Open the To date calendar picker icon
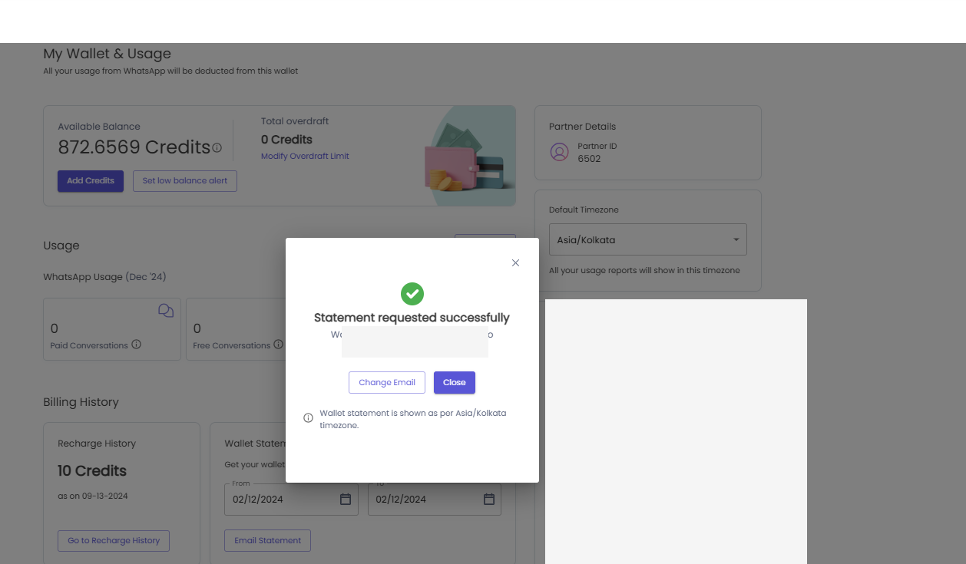 click(489, 500)
